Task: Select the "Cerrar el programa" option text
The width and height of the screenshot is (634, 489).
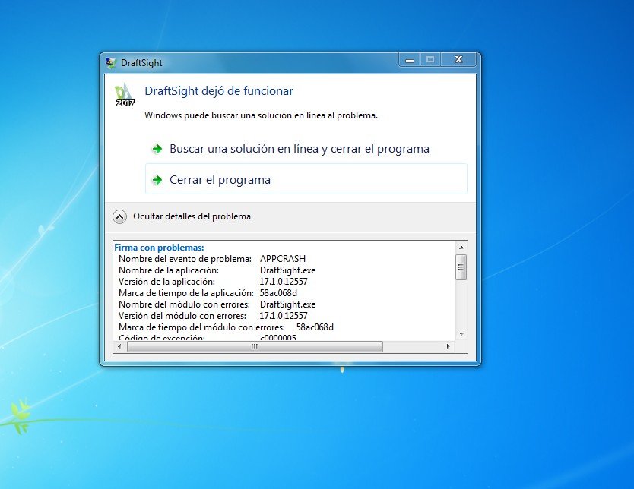Action: coord(220,180)
